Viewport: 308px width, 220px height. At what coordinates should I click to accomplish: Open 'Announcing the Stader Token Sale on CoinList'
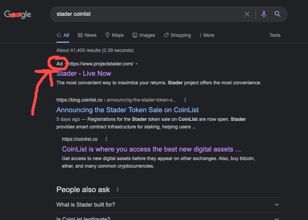pyautogui.click(x=128, y=110)
